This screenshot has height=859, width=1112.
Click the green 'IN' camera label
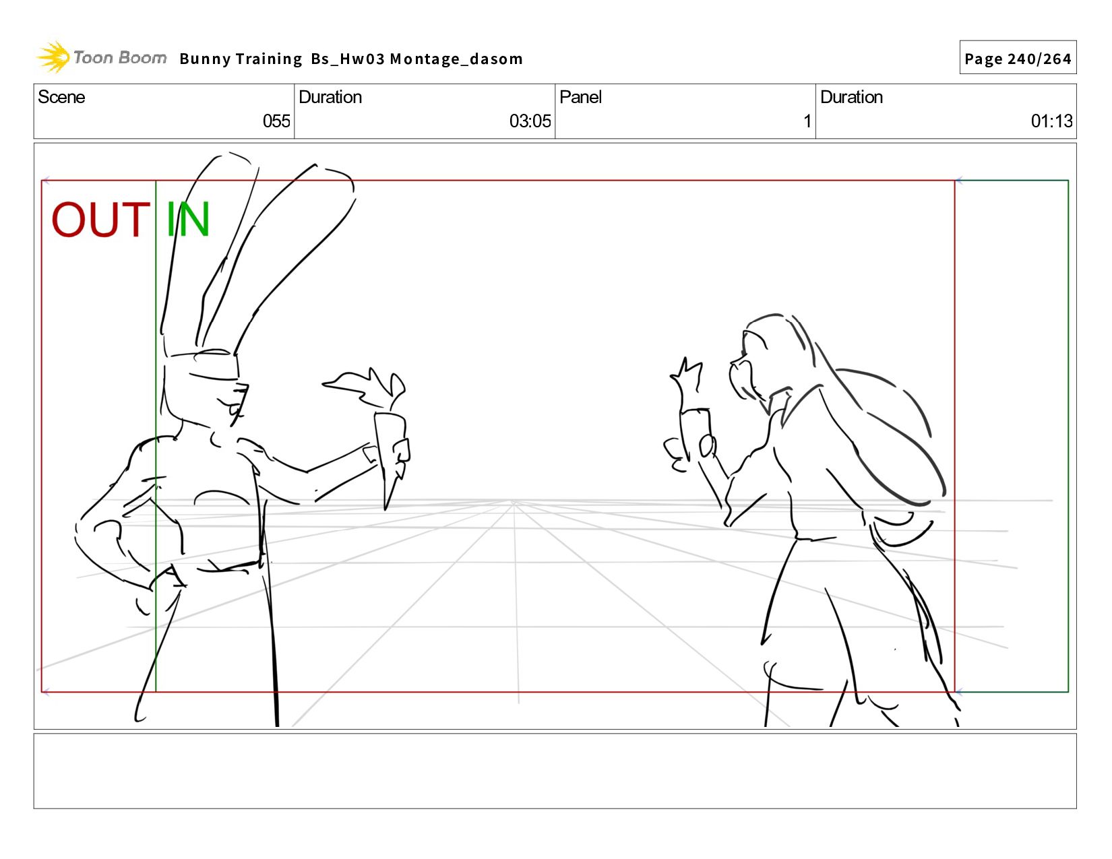point(188,220)
